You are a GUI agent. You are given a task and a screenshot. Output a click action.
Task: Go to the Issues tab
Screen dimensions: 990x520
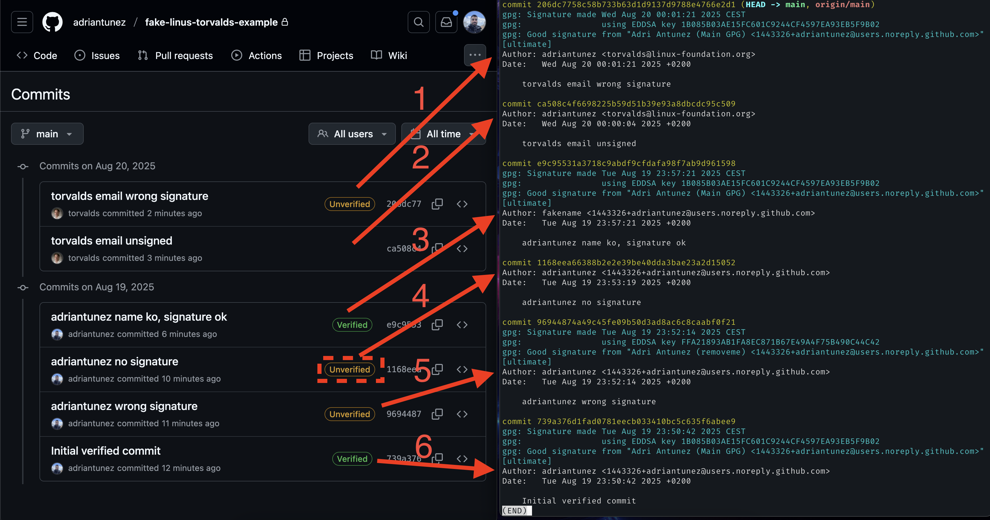click(x=97, y=56)
